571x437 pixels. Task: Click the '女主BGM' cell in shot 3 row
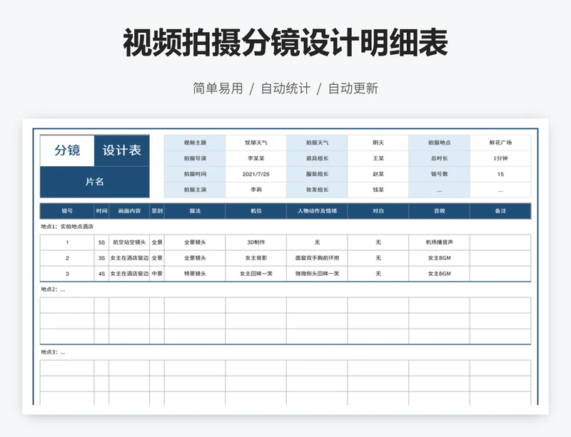coord(439,274)
